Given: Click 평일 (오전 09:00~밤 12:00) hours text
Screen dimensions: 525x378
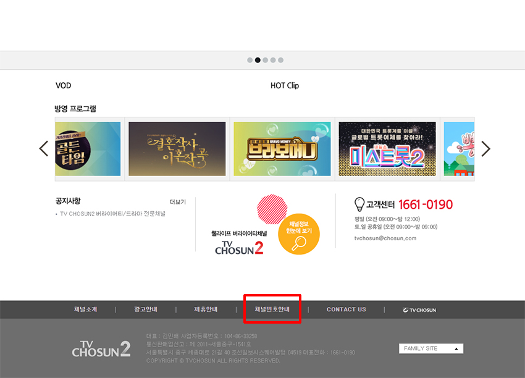Looking at the screenshot, I should click(387, 219).
